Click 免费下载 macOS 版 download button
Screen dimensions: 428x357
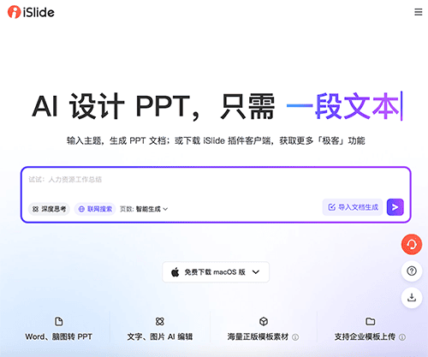click(x=216, y=272)
